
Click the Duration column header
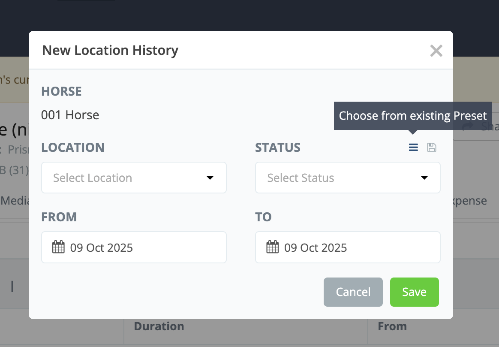click(159, 326)
